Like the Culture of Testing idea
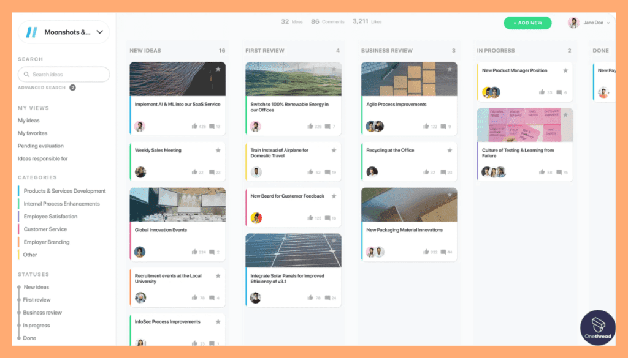The height and width of the screenshot is (358, 628). [542, 172]
